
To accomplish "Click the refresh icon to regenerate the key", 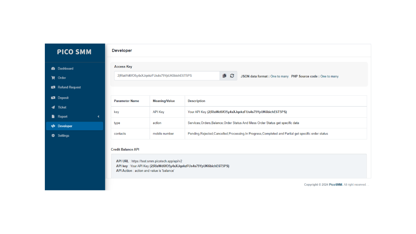I will [232, 76].
